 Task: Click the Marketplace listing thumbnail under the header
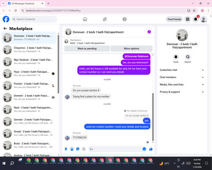click(x=66, y=41)
